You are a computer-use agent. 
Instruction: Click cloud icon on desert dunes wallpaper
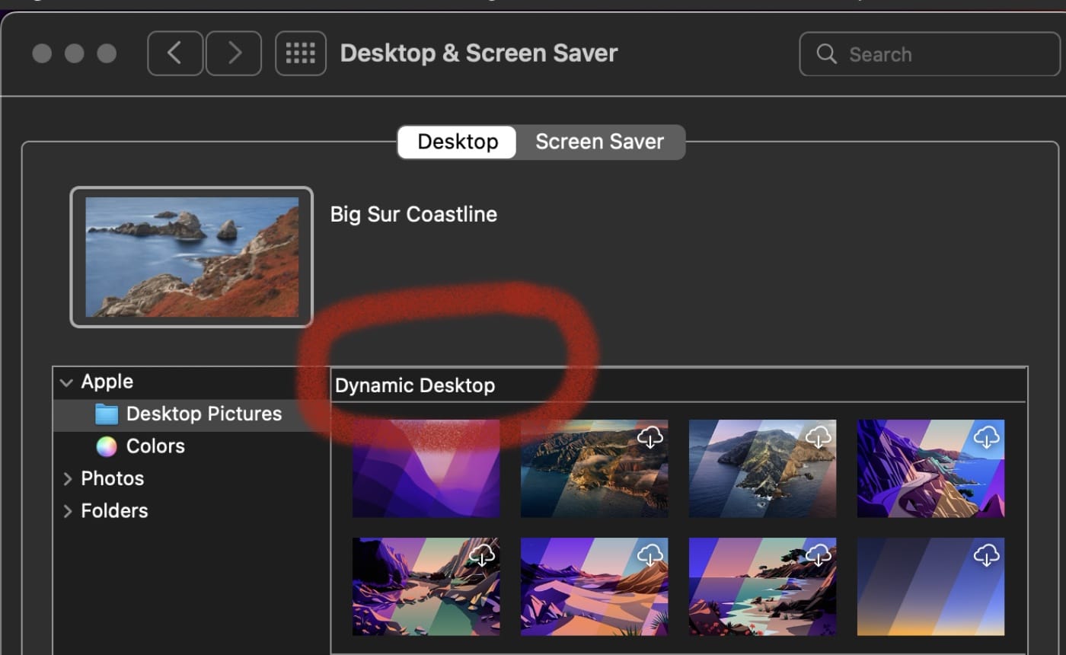point(649,555)
